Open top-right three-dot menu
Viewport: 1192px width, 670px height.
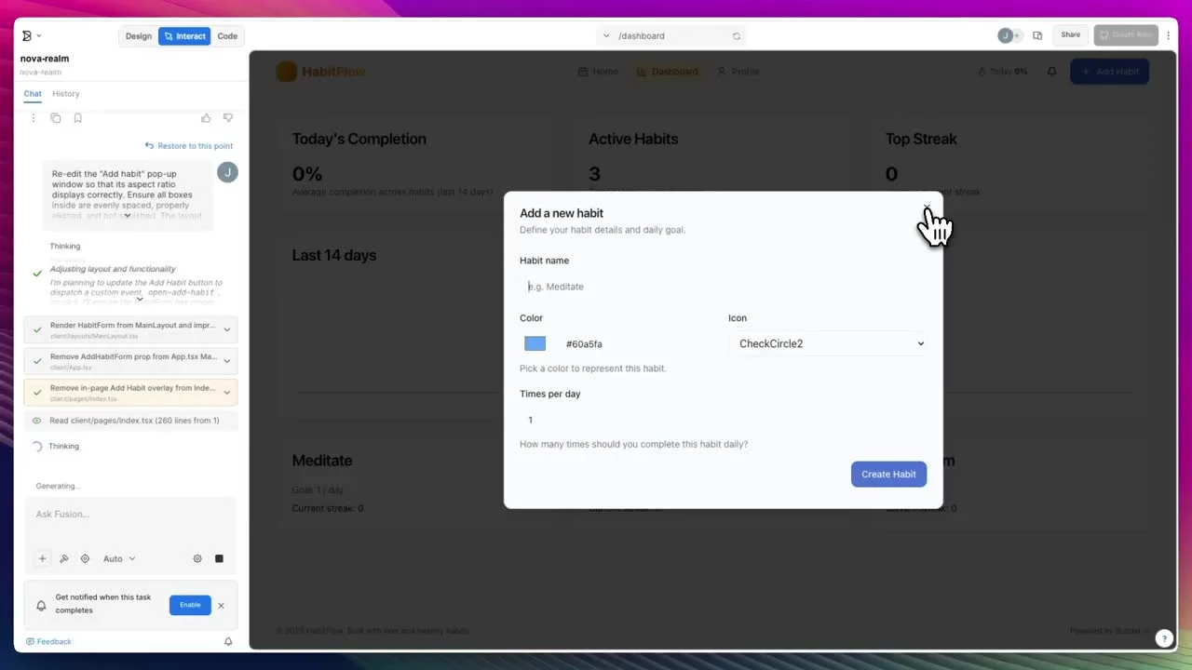[1169, 35]
